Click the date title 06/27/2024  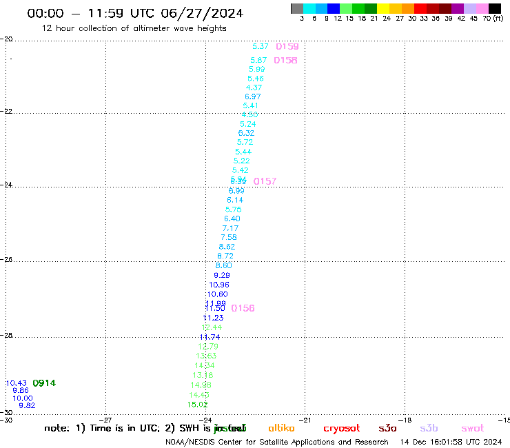point(202,13)
